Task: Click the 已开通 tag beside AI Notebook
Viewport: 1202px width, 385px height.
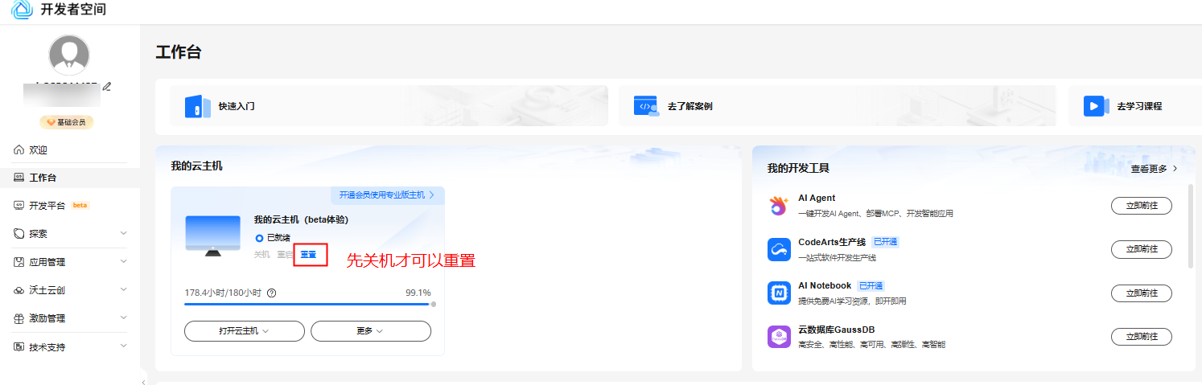Action: (870, 285)
